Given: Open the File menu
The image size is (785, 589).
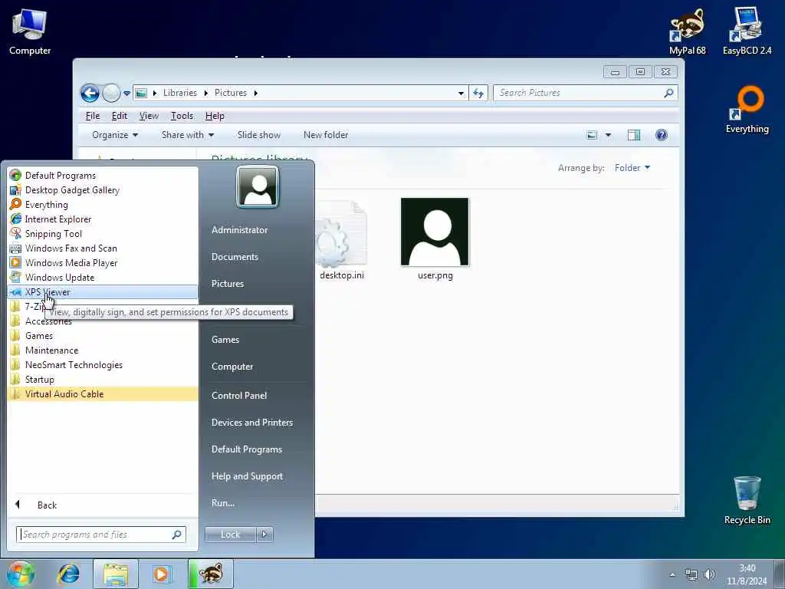Looking at the screenshot, I should coord(93,116).
